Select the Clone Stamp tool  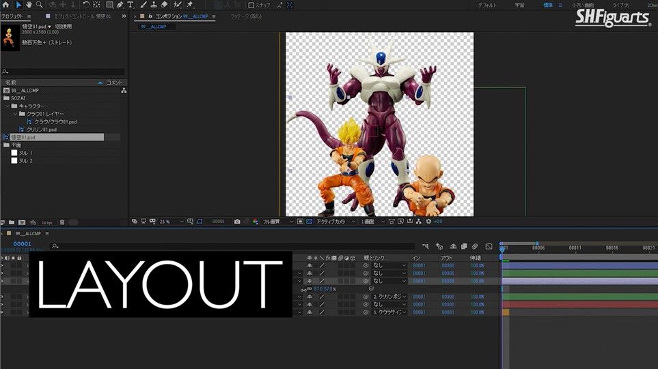click(154, 5)
